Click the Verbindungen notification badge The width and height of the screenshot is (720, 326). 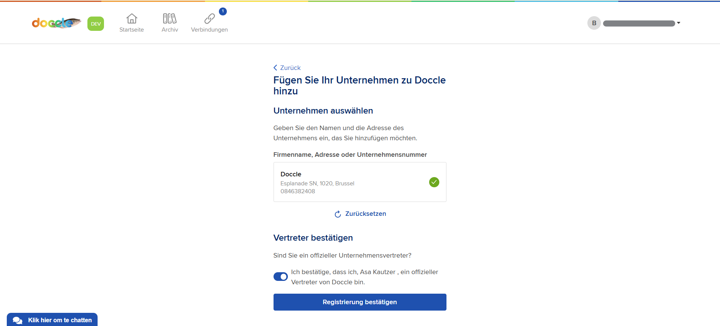tap(223, 11)
